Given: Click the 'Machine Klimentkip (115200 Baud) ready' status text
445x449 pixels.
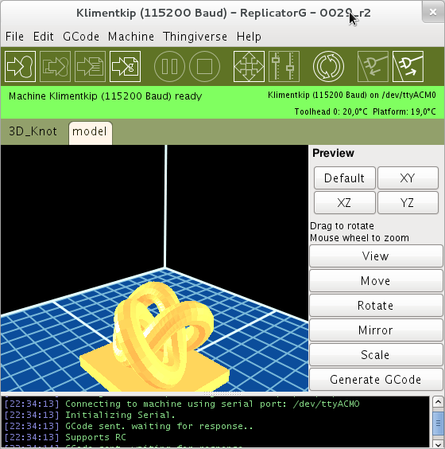Looking at the screenshot, I should point(105,96).
